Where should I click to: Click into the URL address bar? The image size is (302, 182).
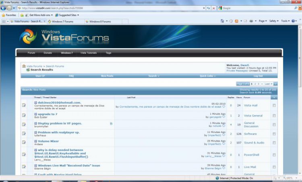coord(110,8)
